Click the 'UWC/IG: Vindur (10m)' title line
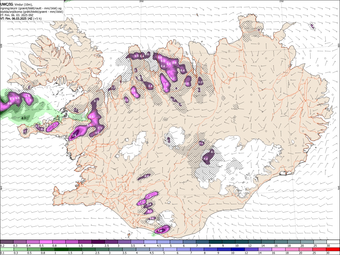 click(17, 4)
